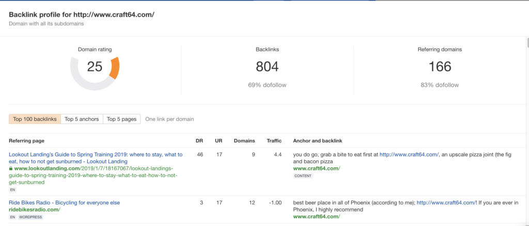Click the EN language badge under Lookout Landing URL
This screenshot has width=529, height=226.
pos(12,189)
